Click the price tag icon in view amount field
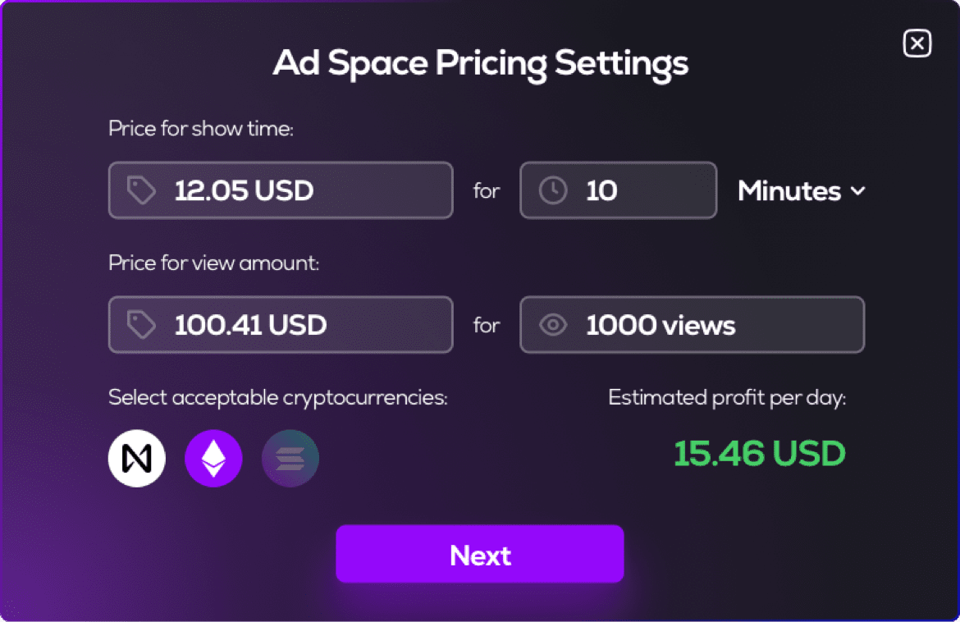 point(140,324)
